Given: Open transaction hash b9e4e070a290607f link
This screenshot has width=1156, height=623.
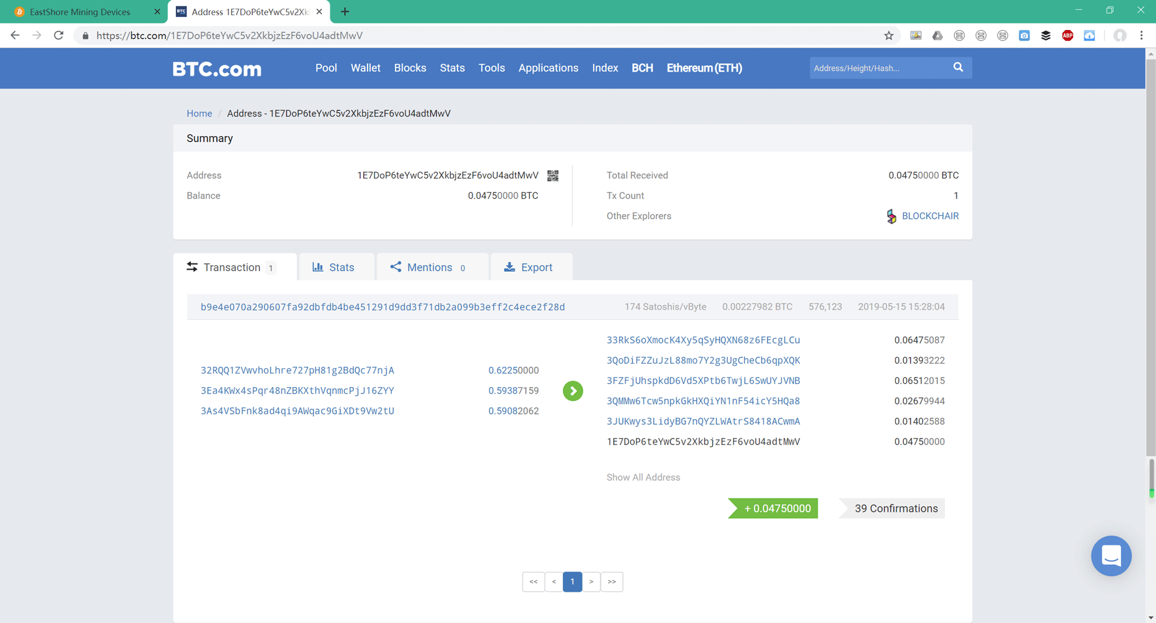Looking at the screenshot, I should (383, 307).
